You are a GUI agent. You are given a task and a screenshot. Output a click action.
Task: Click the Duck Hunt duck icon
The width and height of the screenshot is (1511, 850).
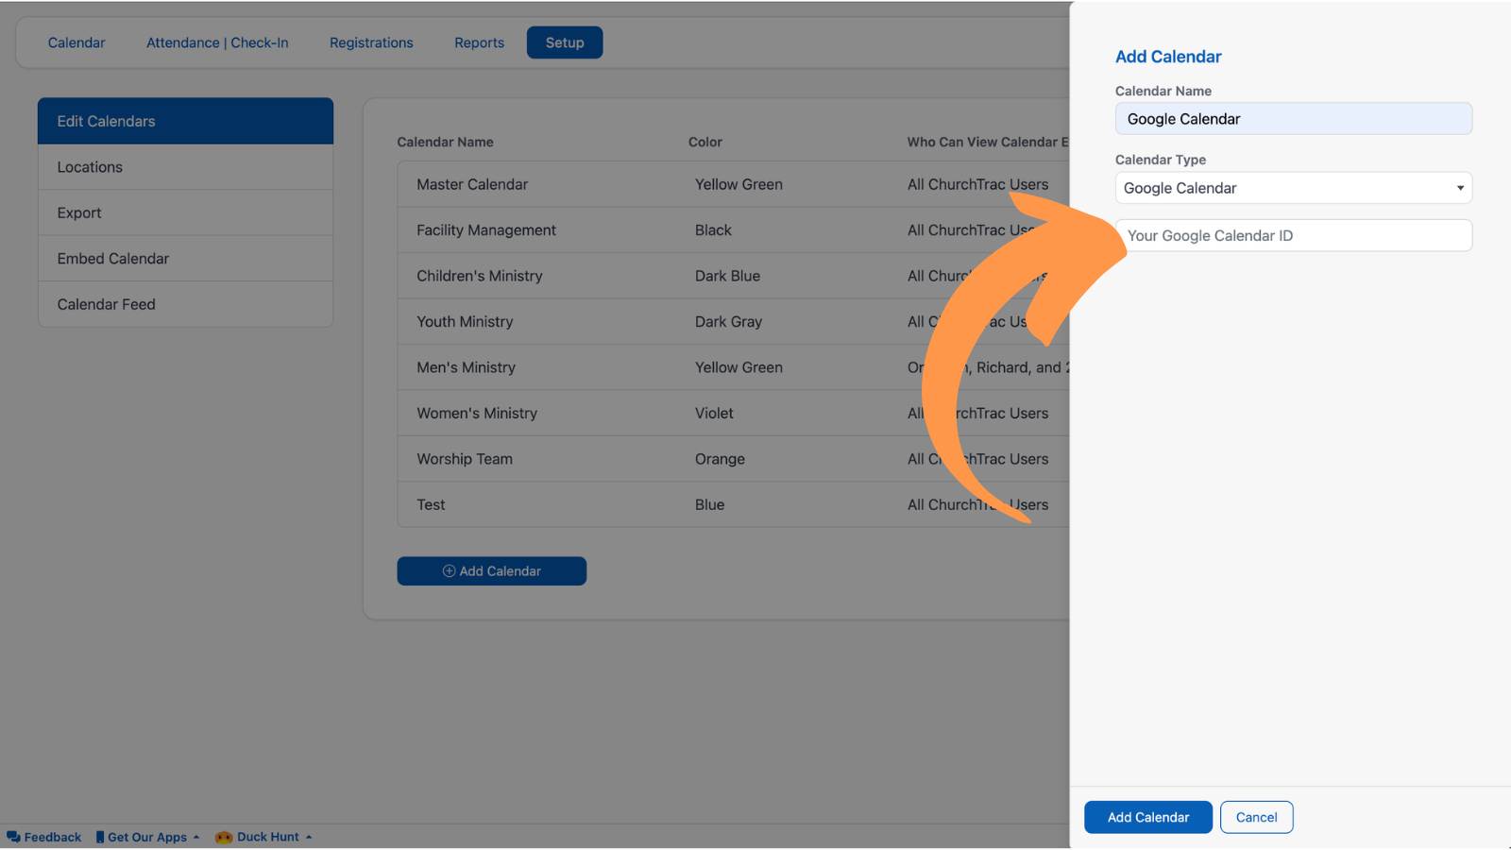point(224,837)
